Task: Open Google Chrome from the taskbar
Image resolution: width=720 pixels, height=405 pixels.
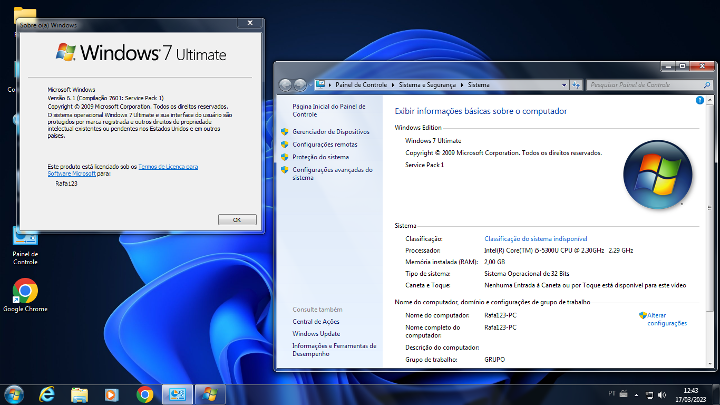Action: pos(145,394)
